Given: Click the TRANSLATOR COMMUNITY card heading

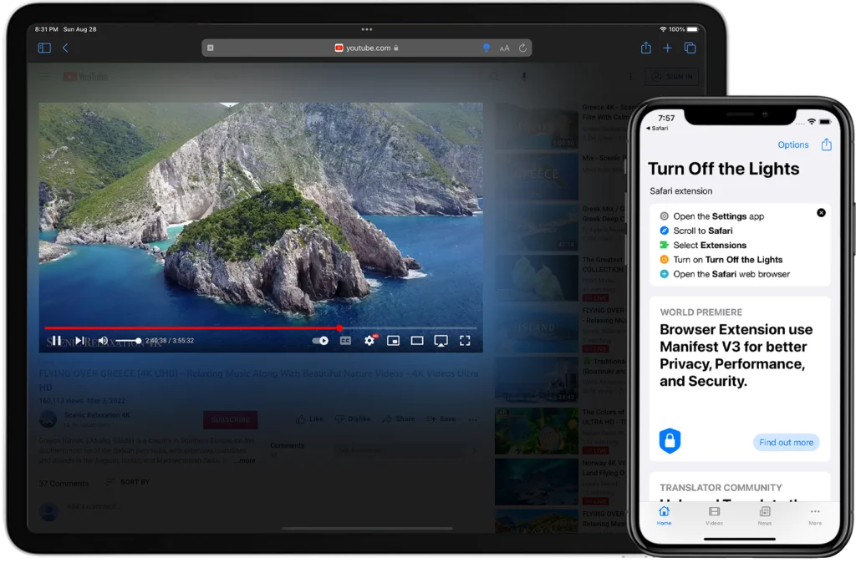Looking at the screenshot, I should click(x=721, y=488).
